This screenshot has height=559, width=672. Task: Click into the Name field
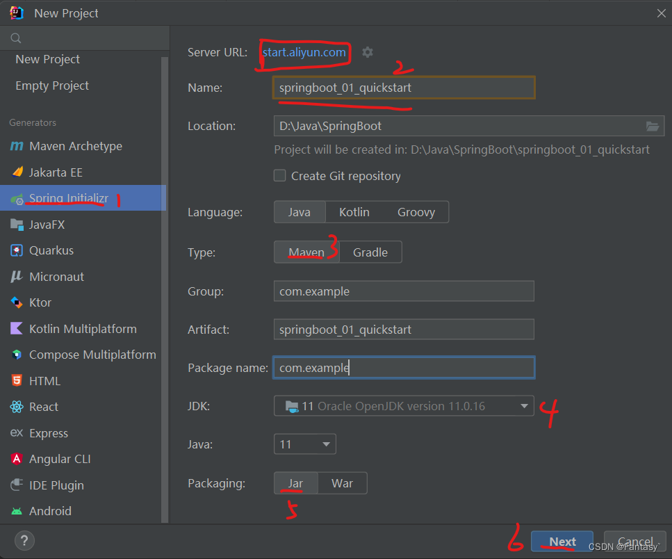click(404, 88)
